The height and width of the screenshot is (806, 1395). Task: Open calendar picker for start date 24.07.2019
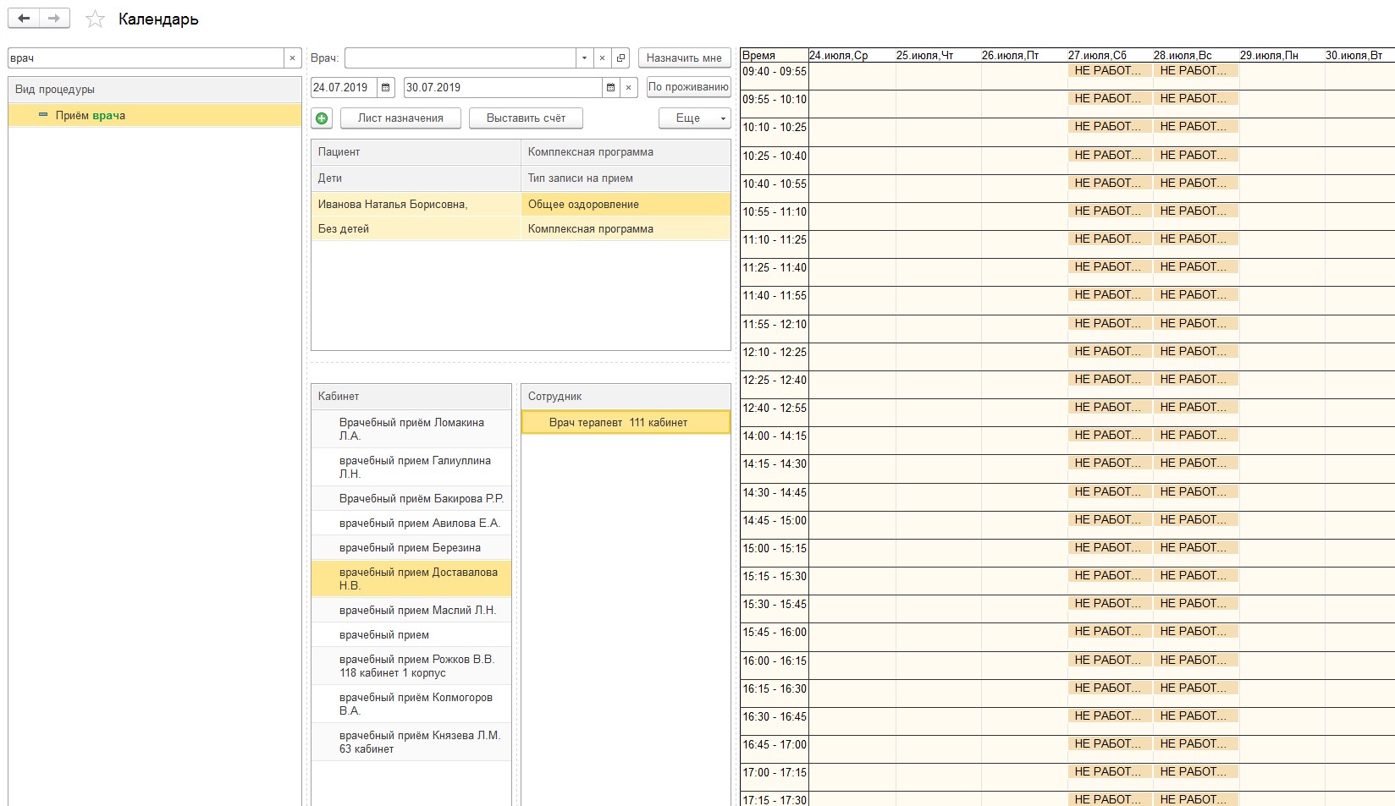click(386, 87)
